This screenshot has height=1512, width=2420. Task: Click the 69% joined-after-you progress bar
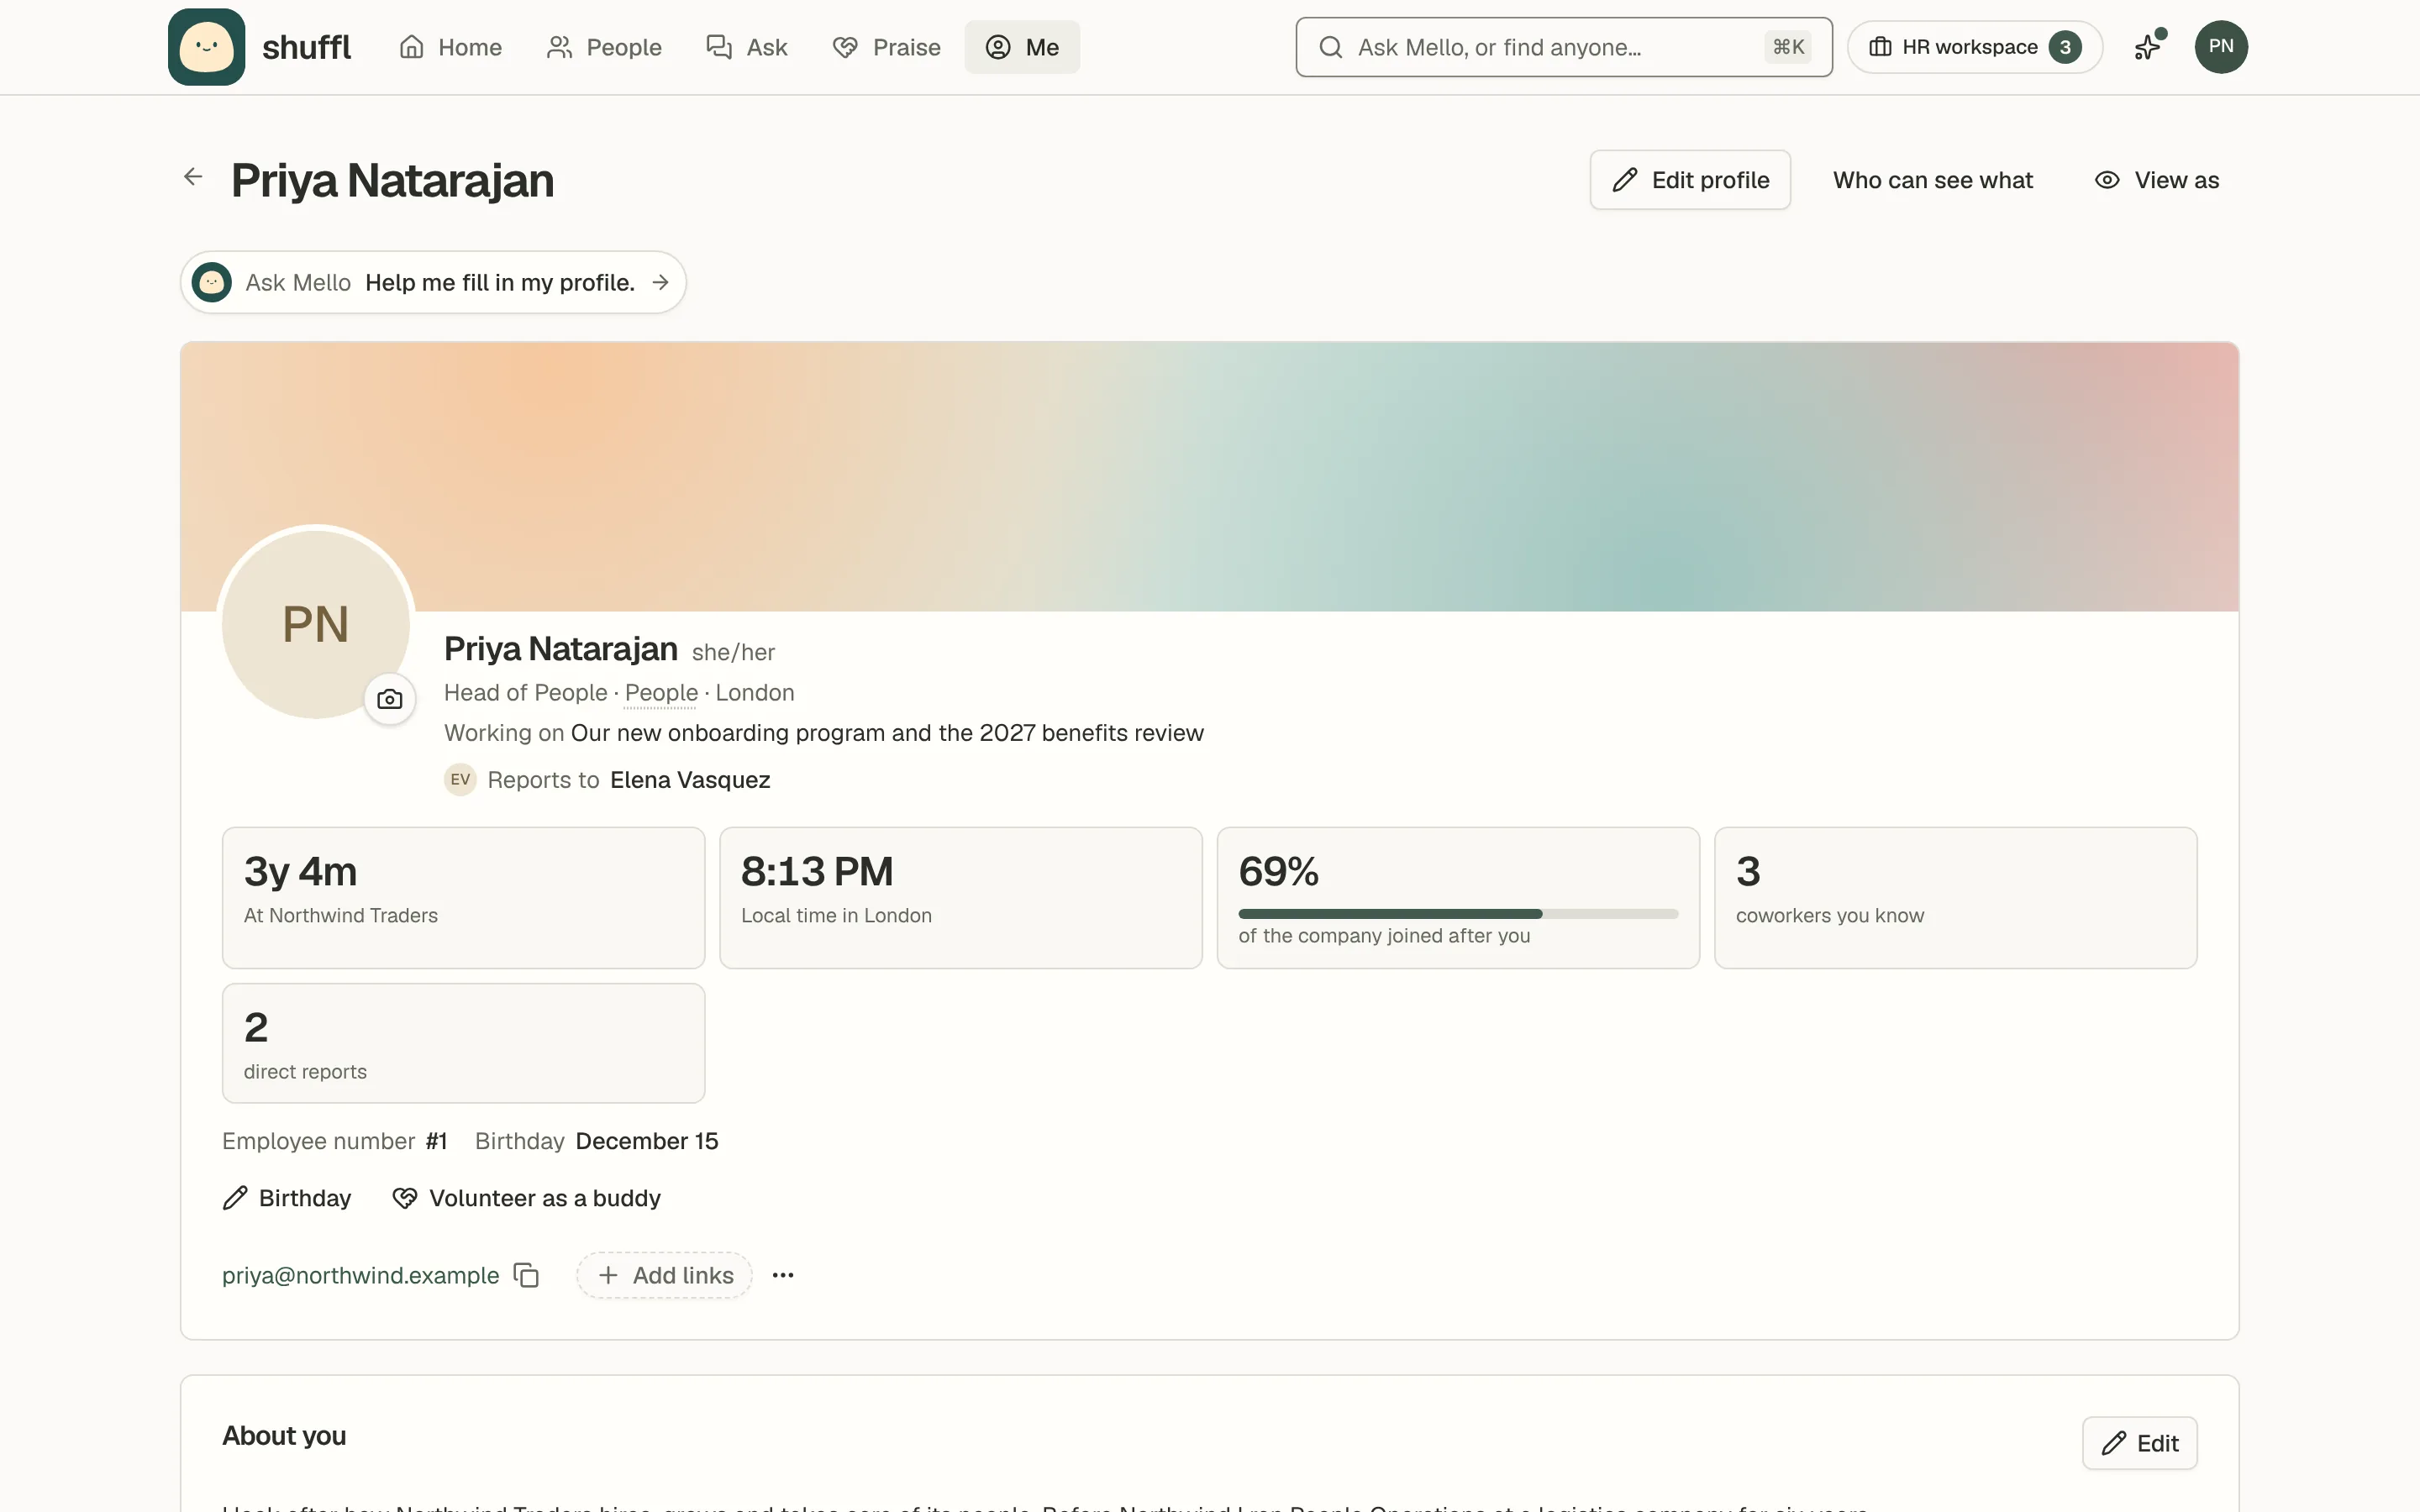(x=1457, y=914)
